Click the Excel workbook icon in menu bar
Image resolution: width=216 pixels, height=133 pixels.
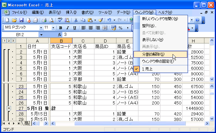[x=6, y=12]
